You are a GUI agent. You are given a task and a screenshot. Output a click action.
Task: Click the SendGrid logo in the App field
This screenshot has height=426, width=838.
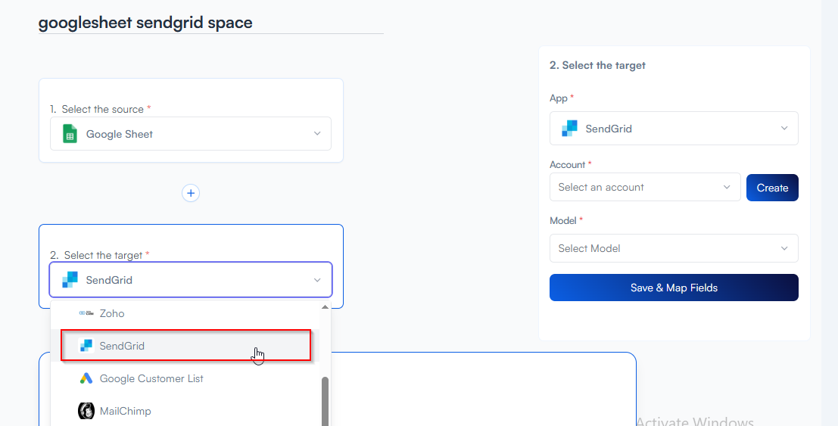(x=569, y=129)
